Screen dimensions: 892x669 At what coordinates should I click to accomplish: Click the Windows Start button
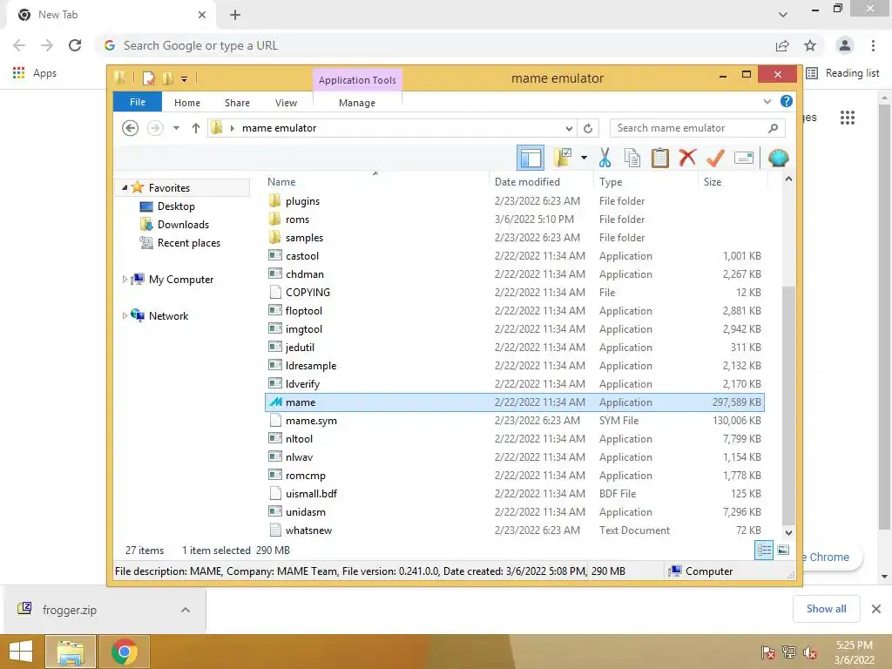(x=21, y=652)
